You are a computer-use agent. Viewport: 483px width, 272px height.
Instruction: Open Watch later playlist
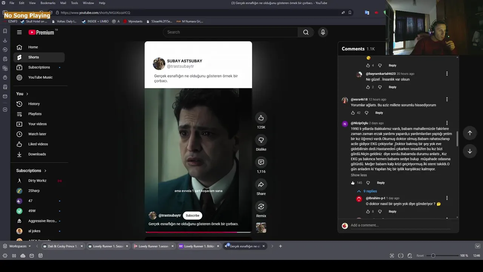coord(39,134)
